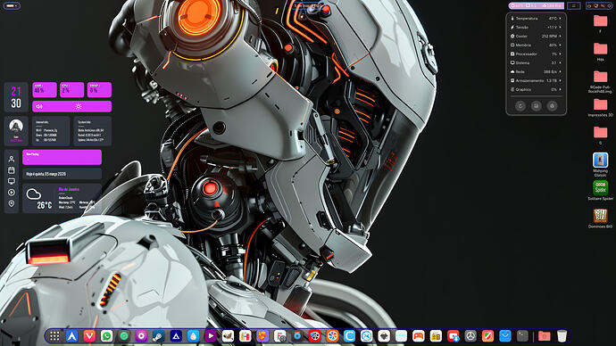Expand the Cooler row arrow

click(x=561, y=36)
